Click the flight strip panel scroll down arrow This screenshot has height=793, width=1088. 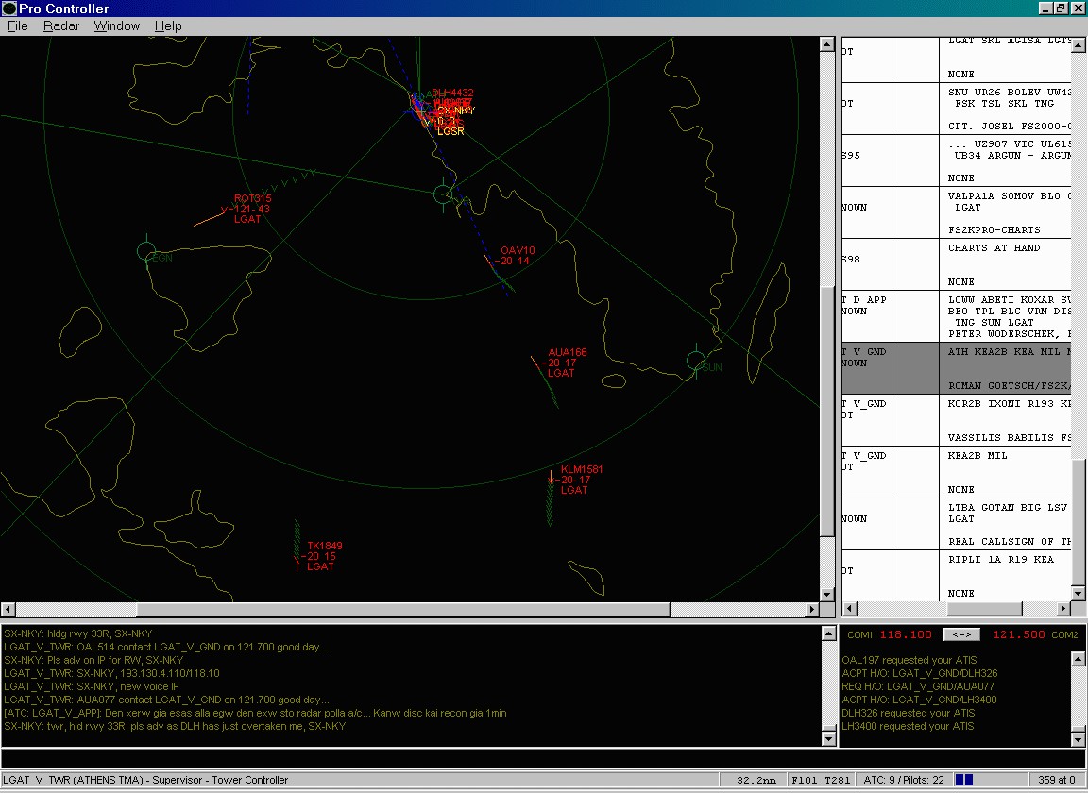[1078, 593]
